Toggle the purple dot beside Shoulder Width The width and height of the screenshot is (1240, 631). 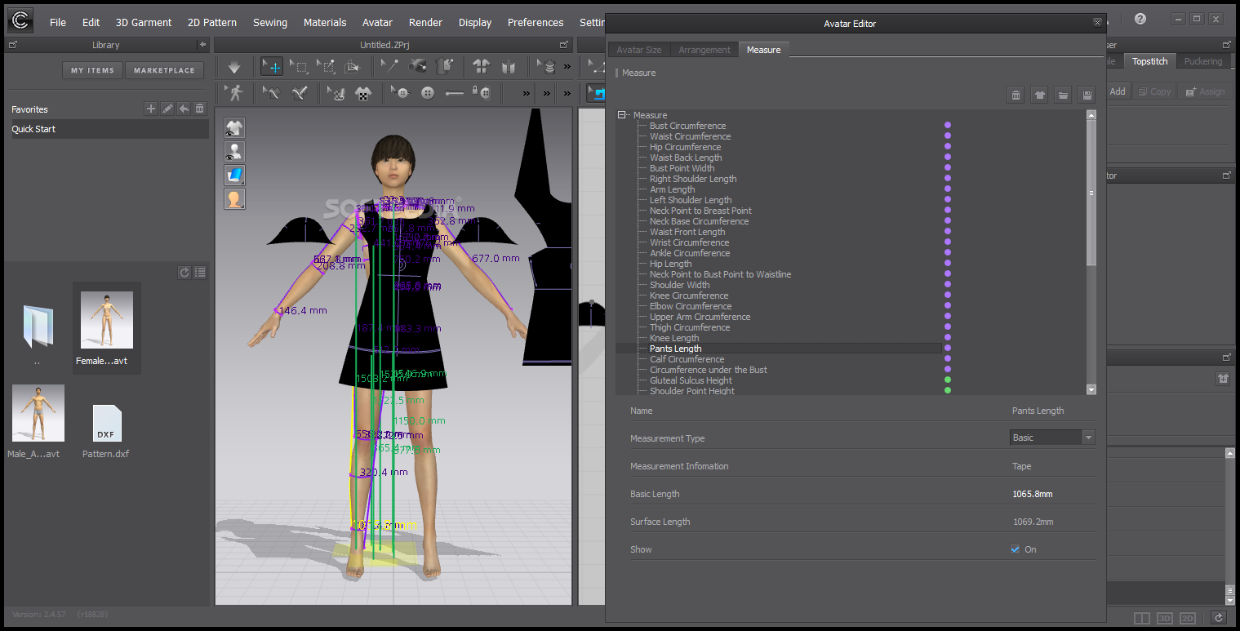pyautogui.click(x=948, y=285)
